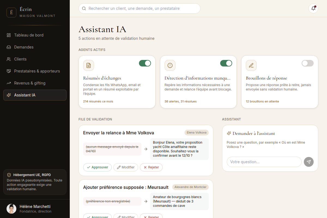Open Tableau de bord in sidebar
The width and height of the screenshot is (327, 218).
click(35, 35)
